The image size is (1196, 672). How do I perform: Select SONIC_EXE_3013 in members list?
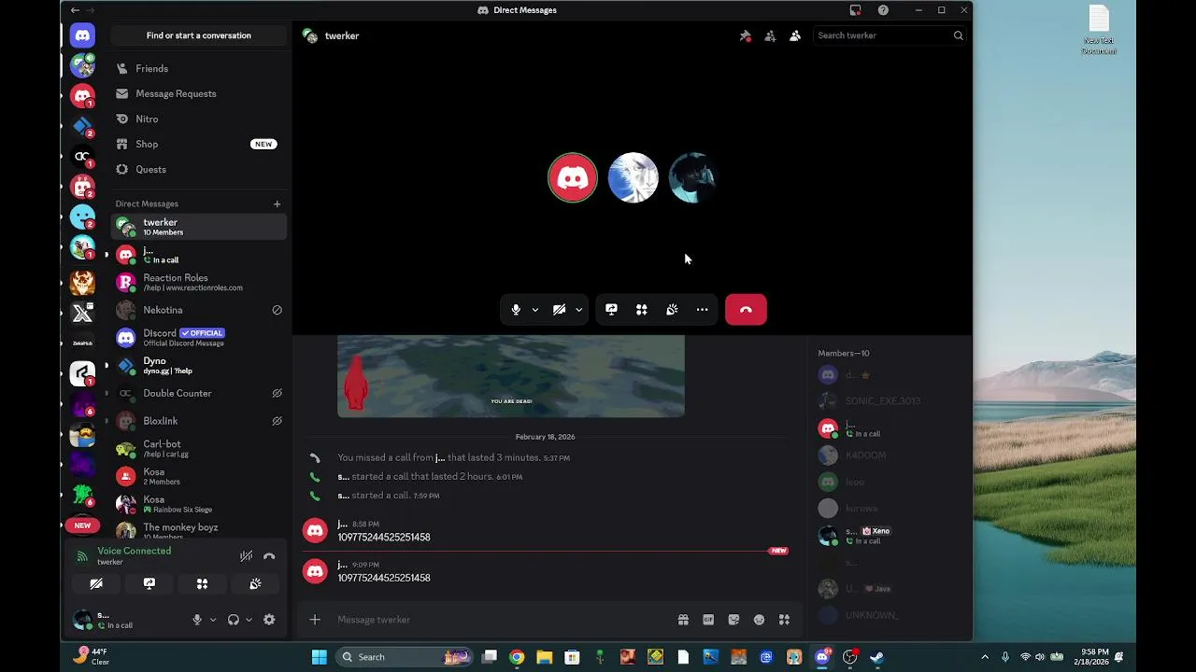tap(887, 400)
